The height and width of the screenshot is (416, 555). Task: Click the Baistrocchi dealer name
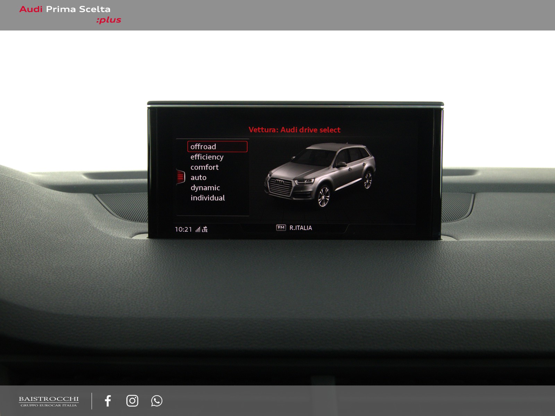pos(49,399)
